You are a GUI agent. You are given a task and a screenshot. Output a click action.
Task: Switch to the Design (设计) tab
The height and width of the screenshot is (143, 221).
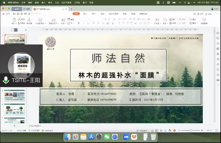[x=94, y=14]
